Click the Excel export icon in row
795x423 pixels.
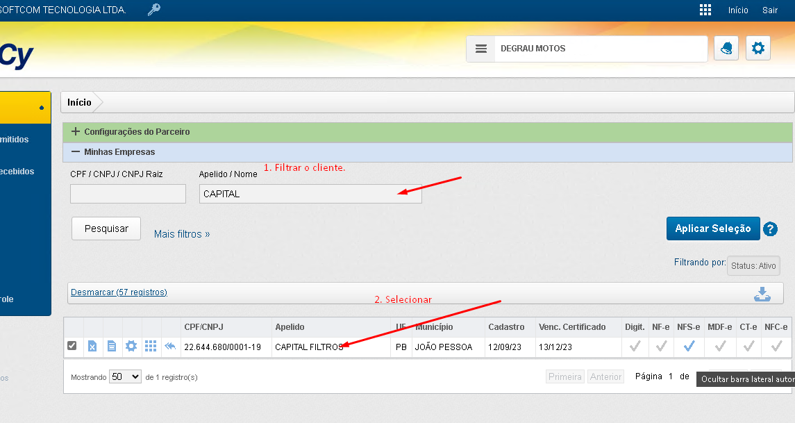point(92,347)
